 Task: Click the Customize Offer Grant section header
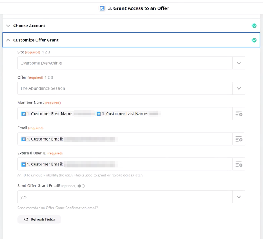pos(131,40)
